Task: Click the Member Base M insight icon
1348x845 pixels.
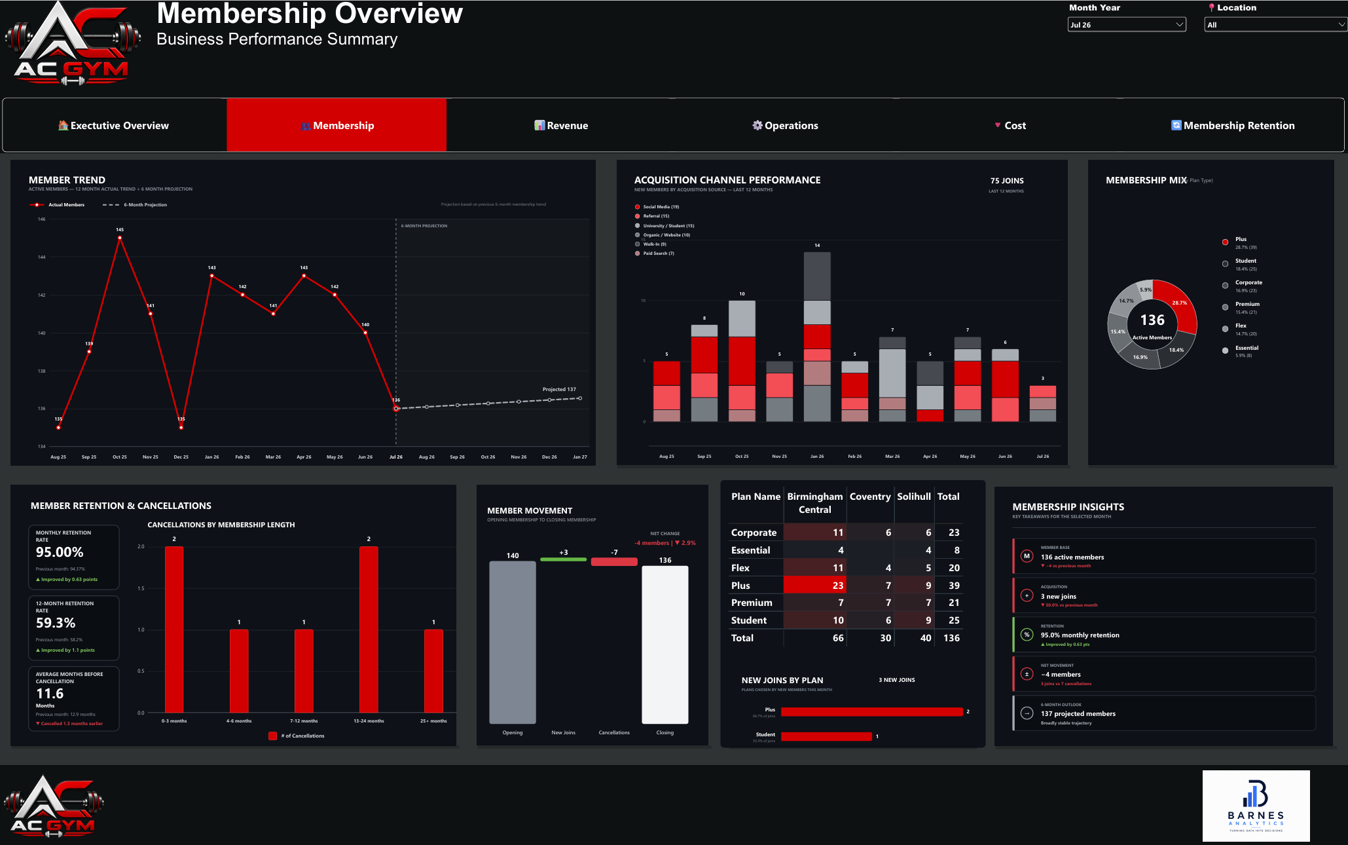Action: [1027, 556]
